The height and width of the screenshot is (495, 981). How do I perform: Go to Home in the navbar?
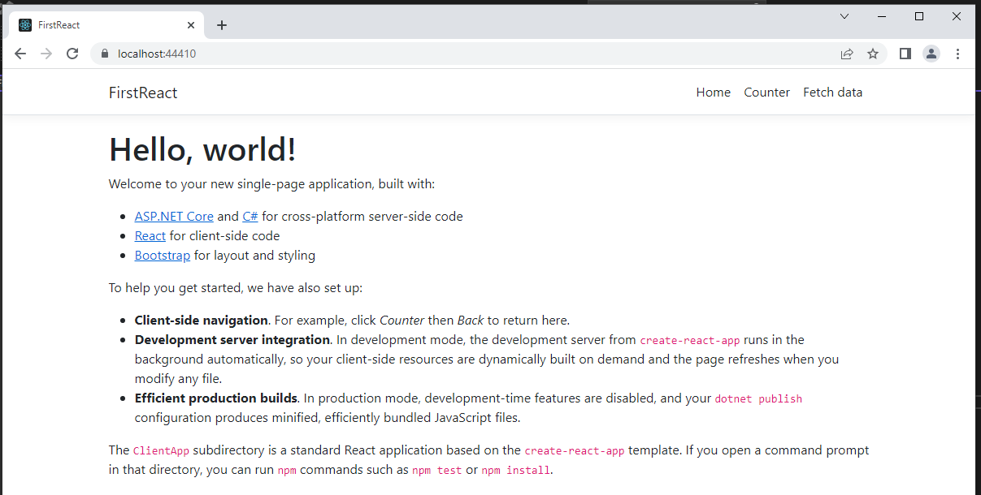point(714,93)
